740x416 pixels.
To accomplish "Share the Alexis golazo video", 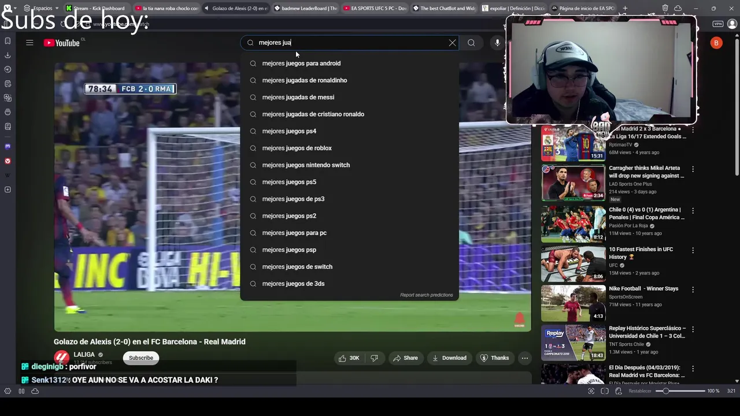I will [x=405, y=358].
